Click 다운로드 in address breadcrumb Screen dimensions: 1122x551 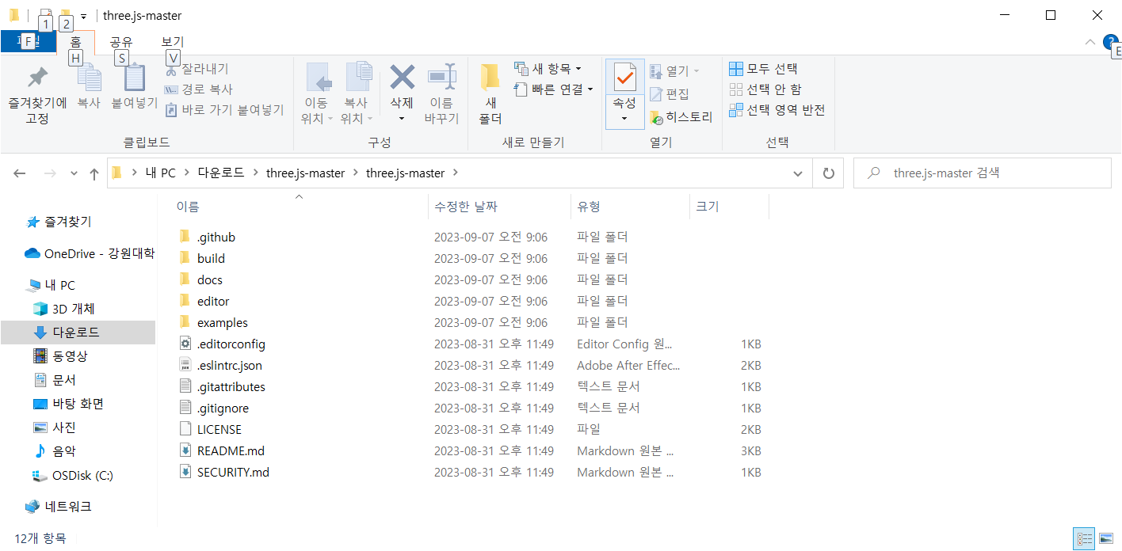tap(220, 173)
